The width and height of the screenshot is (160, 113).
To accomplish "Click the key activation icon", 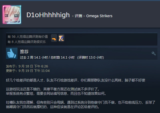I will pos(153,53).
